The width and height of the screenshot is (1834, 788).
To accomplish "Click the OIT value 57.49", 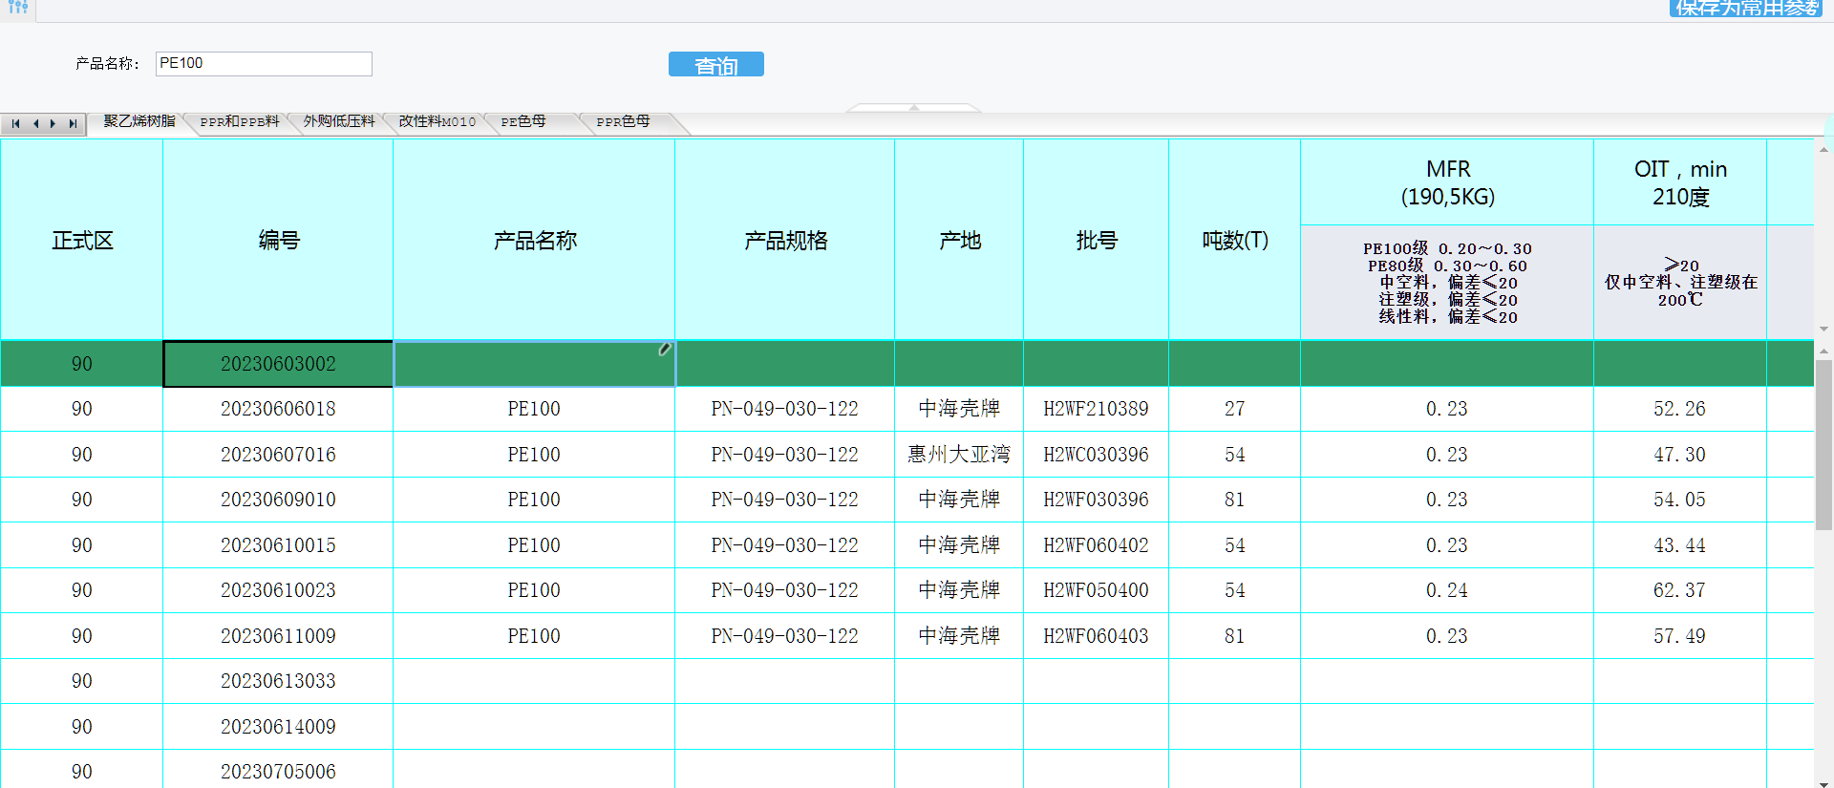I will (x=1680, y=636).
